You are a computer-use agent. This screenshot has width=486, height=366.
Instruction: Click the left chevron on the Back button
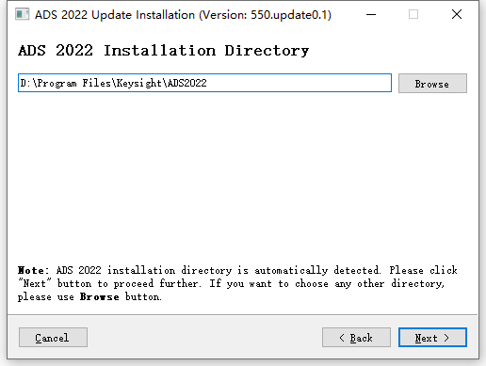342,338
